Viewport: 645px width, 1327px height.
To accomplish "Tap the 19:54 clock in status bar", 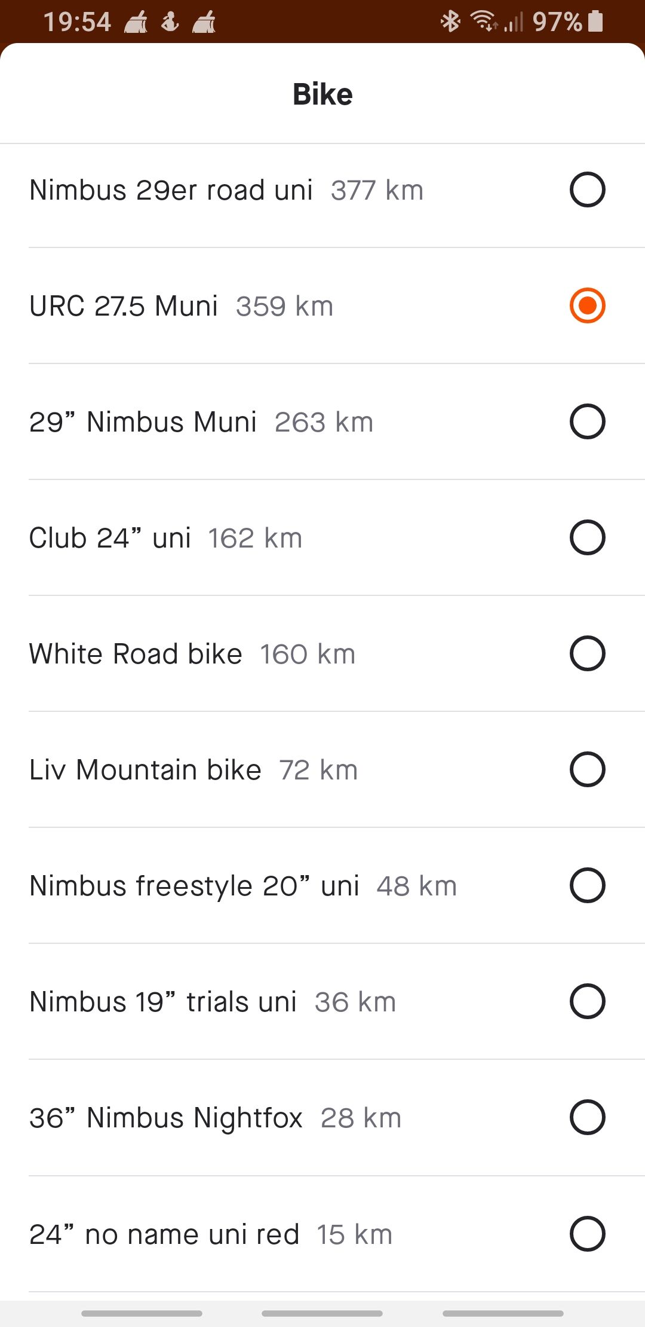I will (x=77, y=22).
